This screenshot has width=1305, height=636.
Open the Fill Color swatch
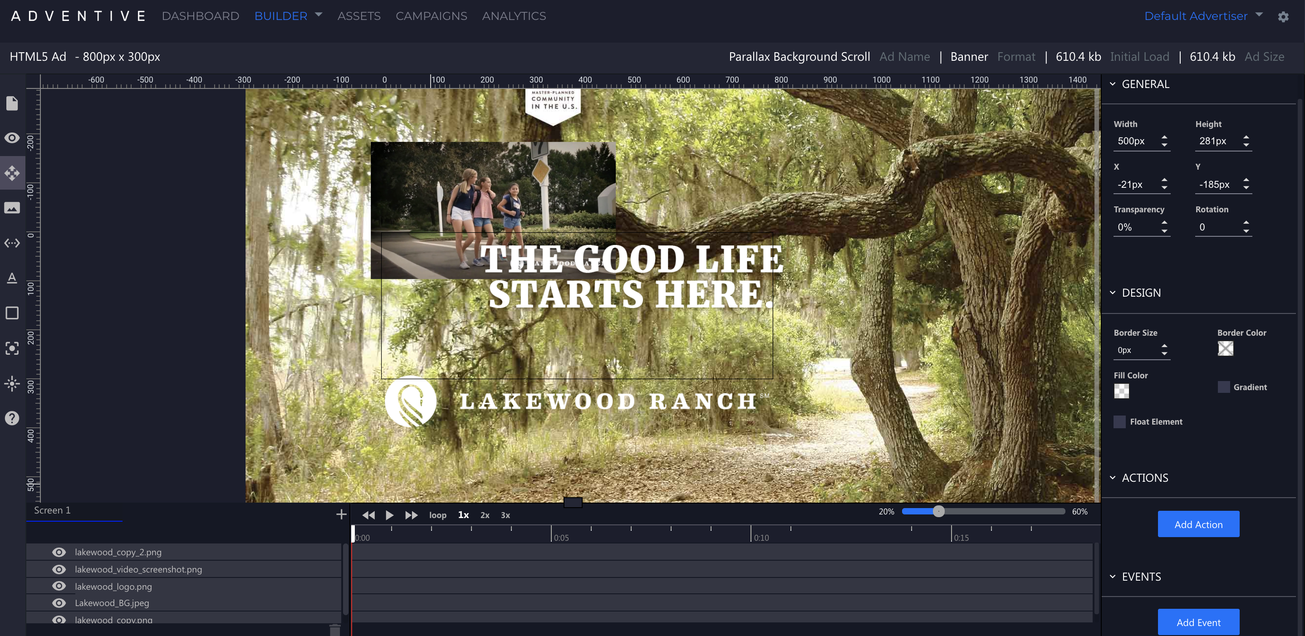click(x=1121, y=391)
